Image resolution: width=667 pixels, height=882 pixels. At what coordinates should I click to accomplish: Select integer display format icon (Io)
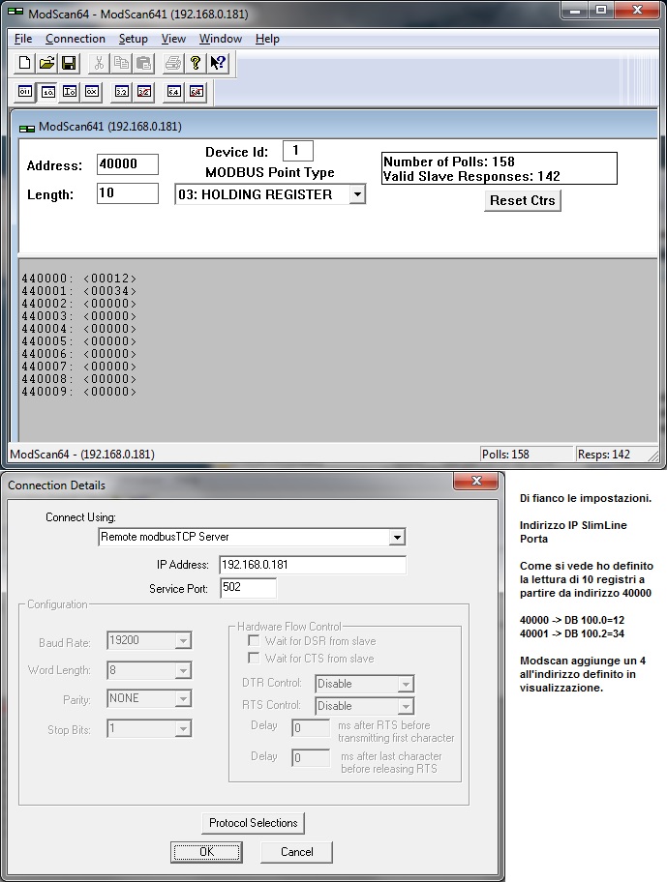[70, 92]
